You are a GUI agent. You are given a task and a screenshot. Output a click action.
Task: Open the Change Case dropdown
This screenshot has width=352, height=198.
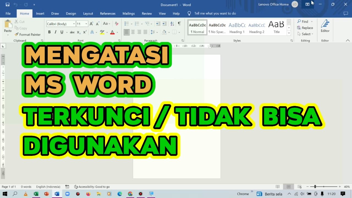click(x=106, y=24)
